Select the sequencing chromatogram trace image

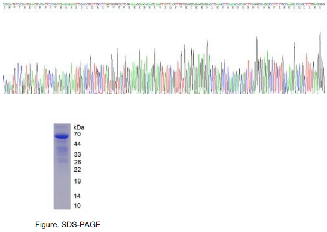[x=164, y=63]
